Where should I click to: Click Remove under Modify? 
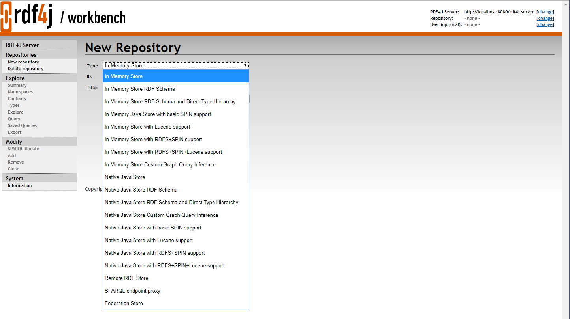point(16,162)
